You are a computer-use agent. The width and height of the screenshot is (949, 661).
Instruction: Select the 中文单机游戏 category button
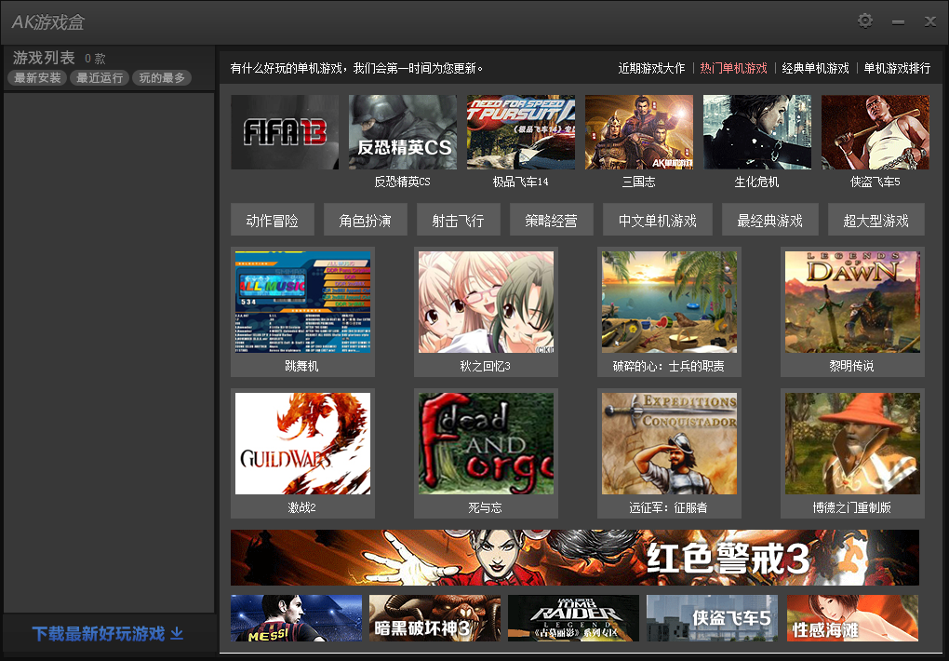(657, 221)
